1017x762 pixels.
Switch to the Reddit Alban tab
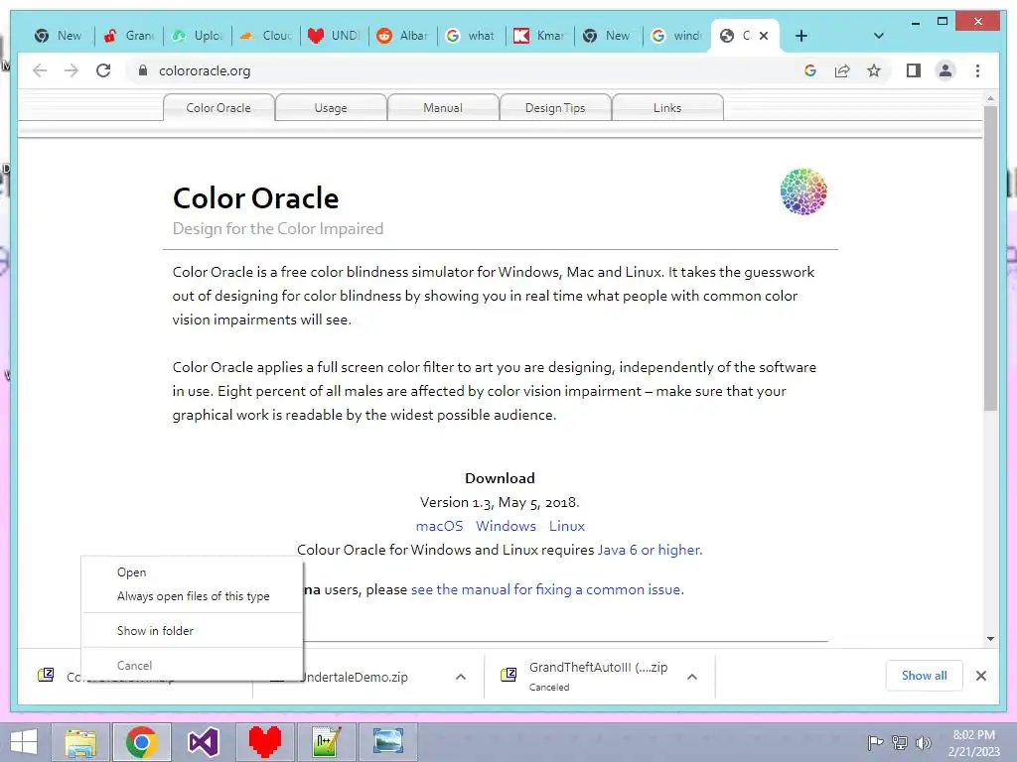coord(403,36)
